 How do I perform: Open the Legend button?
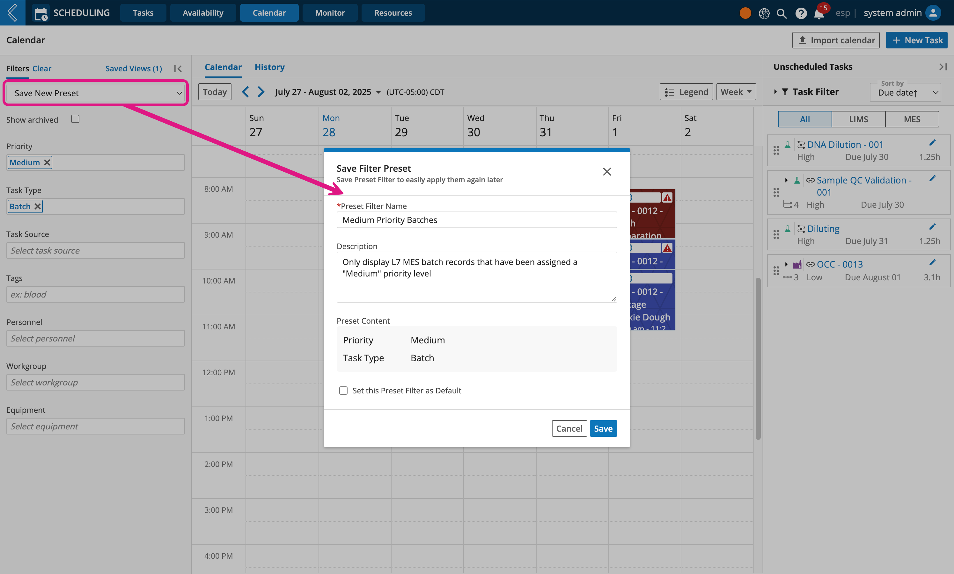pyautogui.click(x=686, y=92)
